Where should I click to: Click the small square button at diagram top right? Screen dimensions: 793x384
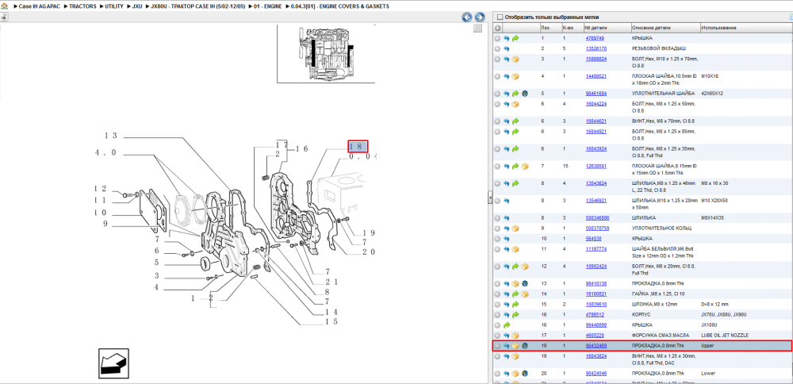478,29
